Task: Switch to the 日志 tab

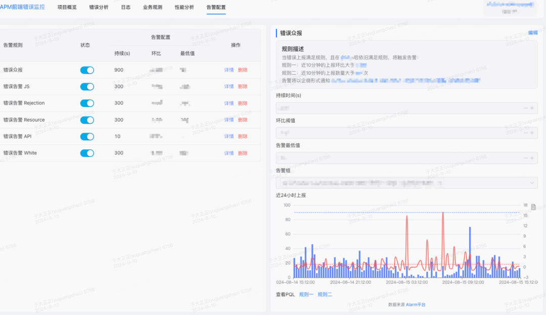Action: (x=126, y=7)
